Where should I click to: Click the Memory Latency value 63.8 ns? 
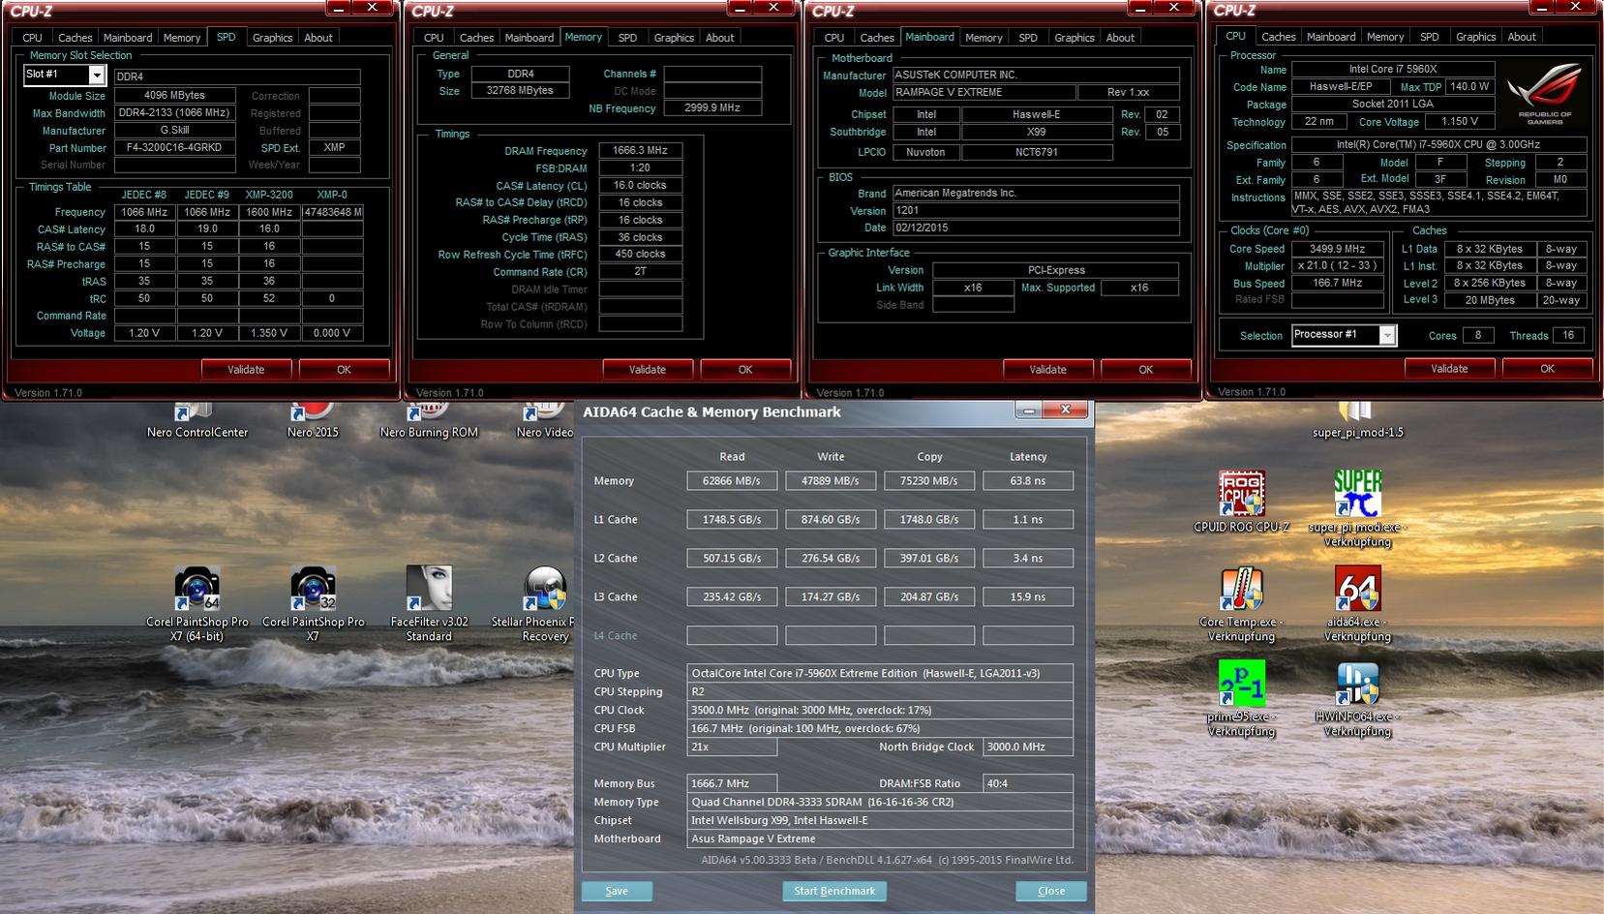coord(1028,480)
